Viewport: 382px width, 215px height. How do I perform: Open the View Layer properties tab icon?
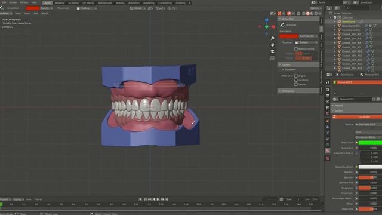click(328, 102)
